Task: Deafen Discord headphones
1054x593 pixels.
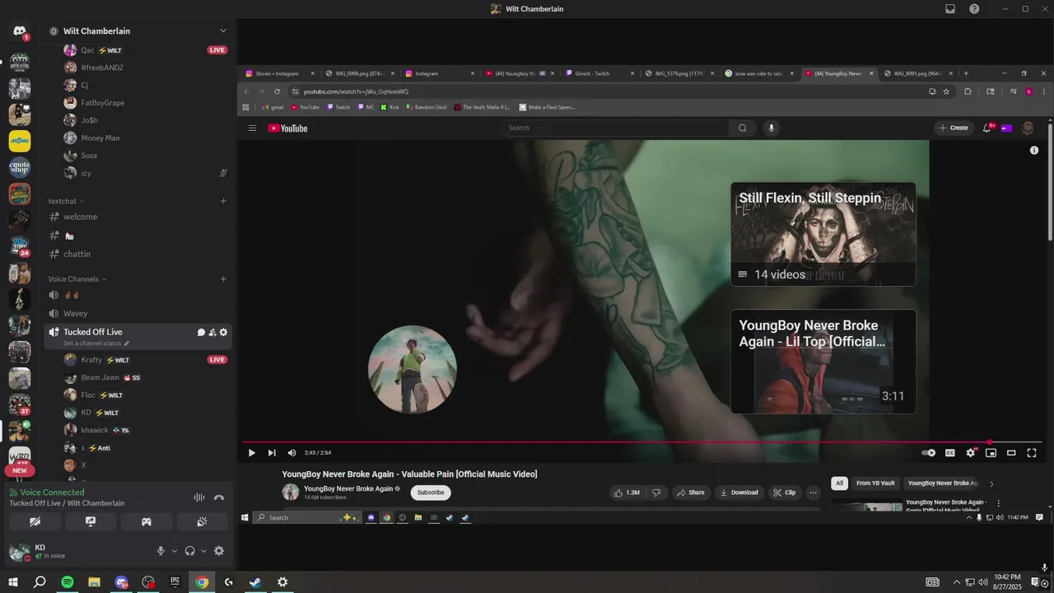Action: point(189,551)
